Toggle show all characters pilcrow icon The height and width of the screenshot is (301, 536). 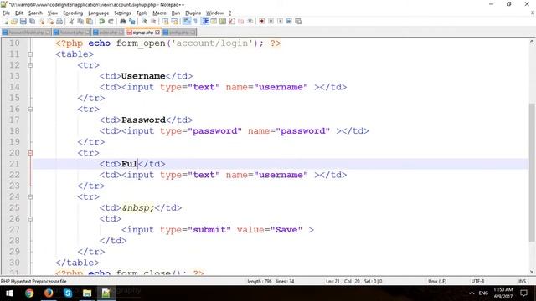(195, 21)
